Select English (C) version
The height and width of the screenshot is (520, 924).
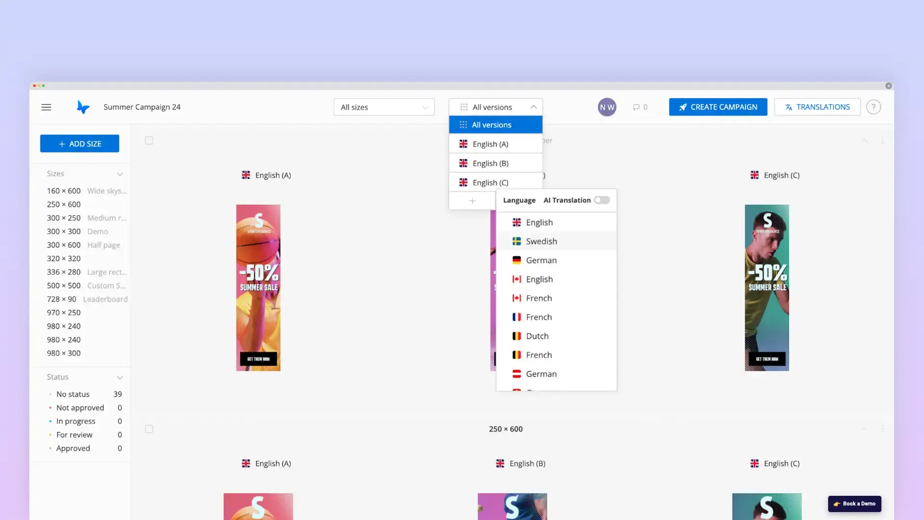click(x=490, y=182)
